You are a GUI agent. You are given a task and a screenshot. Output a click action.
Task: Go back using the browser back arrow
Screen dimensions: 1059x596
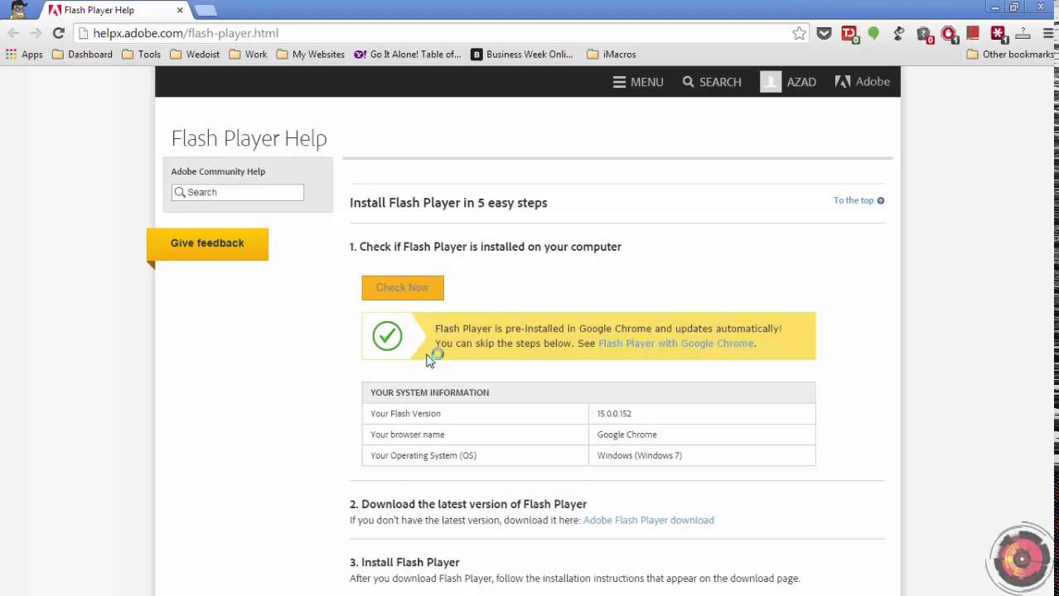tap(13, 33)
